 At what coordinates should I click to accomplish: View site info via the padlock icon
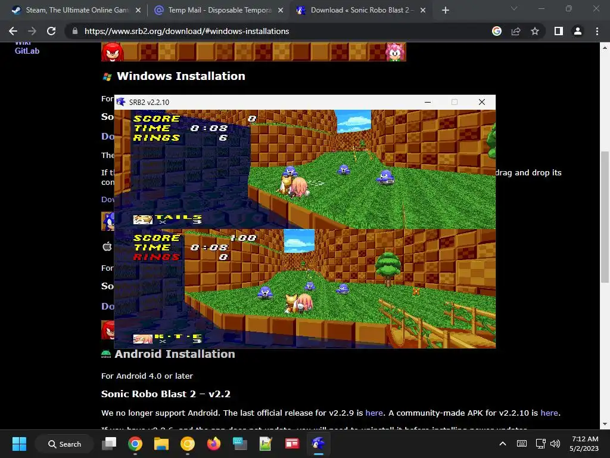75,31
